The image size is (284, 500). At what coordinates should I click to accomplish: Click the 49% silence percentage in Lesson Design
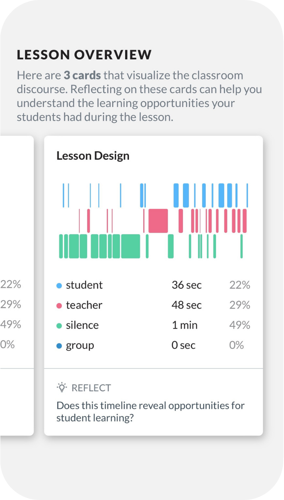[x=240, y=325]
